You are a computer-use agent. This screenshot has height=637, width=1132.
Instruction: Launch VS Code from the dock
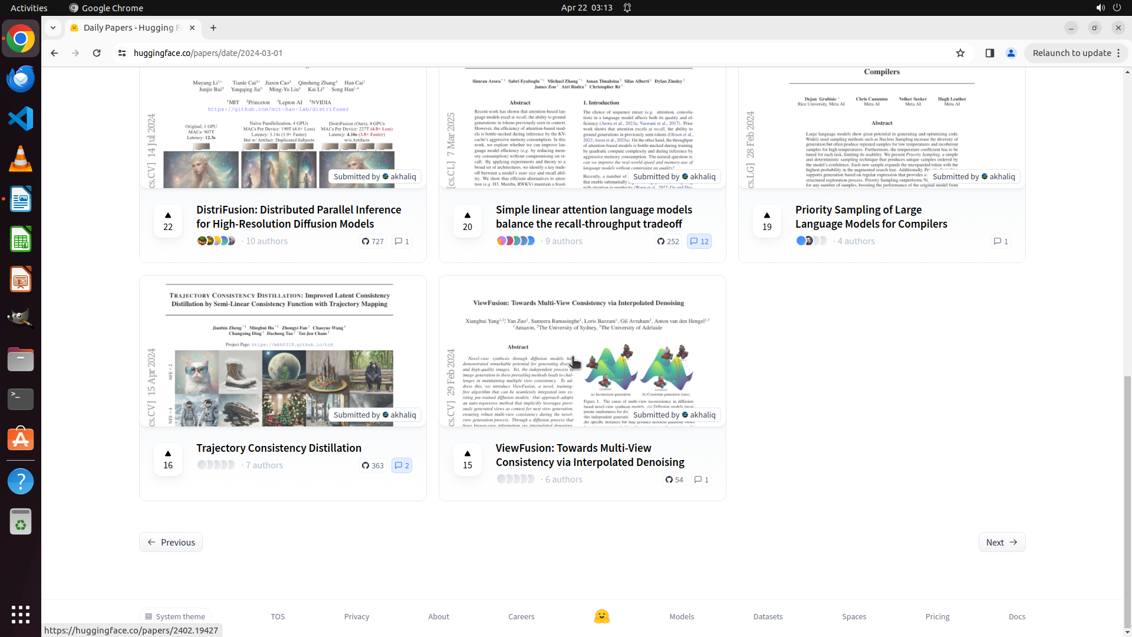pyautogui.click(x=21, y=119)
